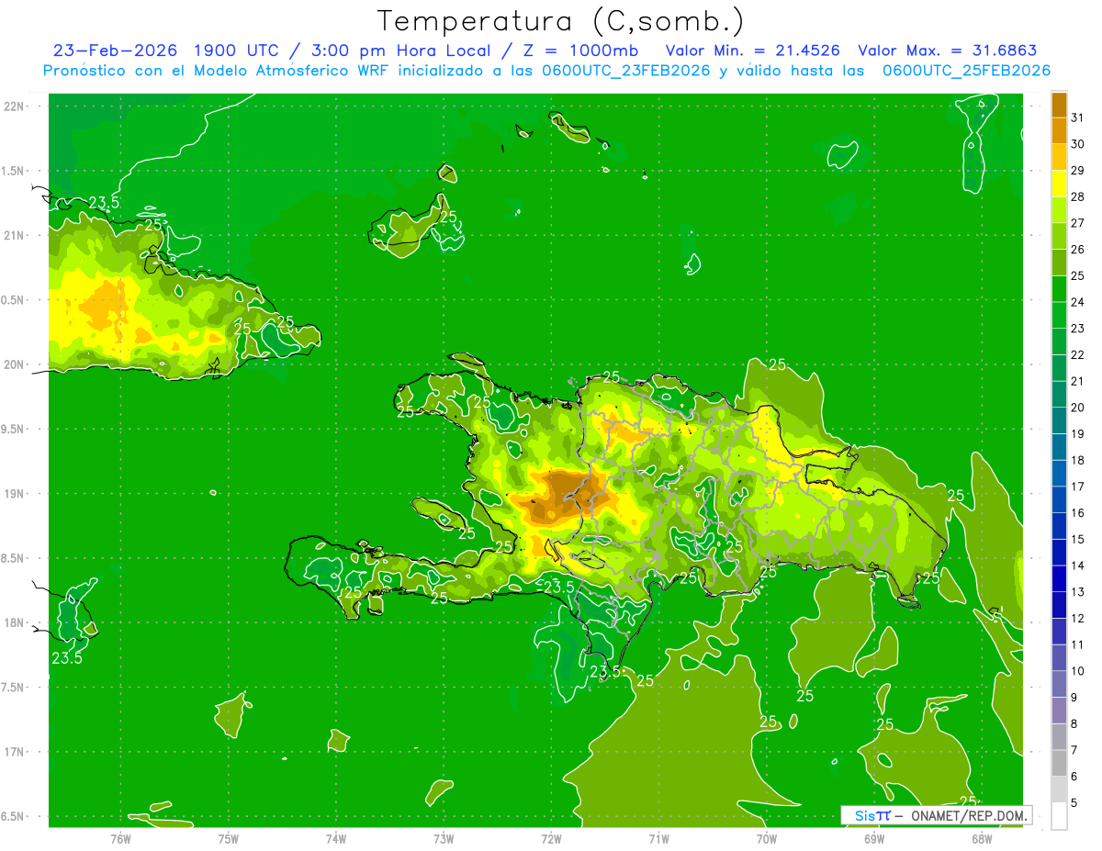Screen dimensions: 1102x851
Task: Click the legend value "29"
Action: (x=1077, y=171)
